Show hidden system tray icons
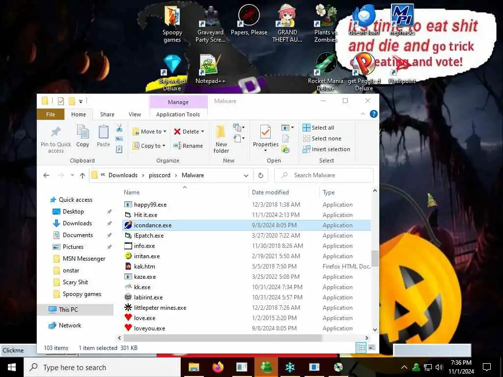The width and height of the screenshot is (503, 377). pos(404,367)
